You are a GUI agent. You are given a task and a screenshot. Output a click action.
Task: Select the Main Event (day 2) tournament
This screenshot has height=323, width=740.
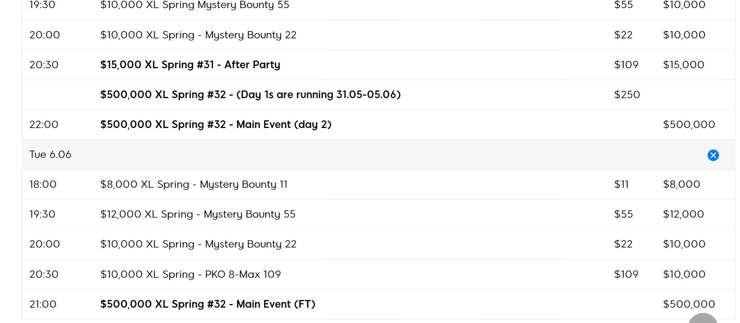[216, 124]
